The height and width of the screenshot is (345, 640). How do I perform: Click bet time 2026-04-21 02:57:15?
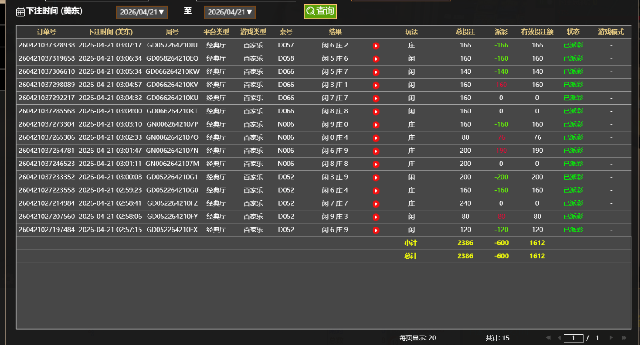(110, 230)
